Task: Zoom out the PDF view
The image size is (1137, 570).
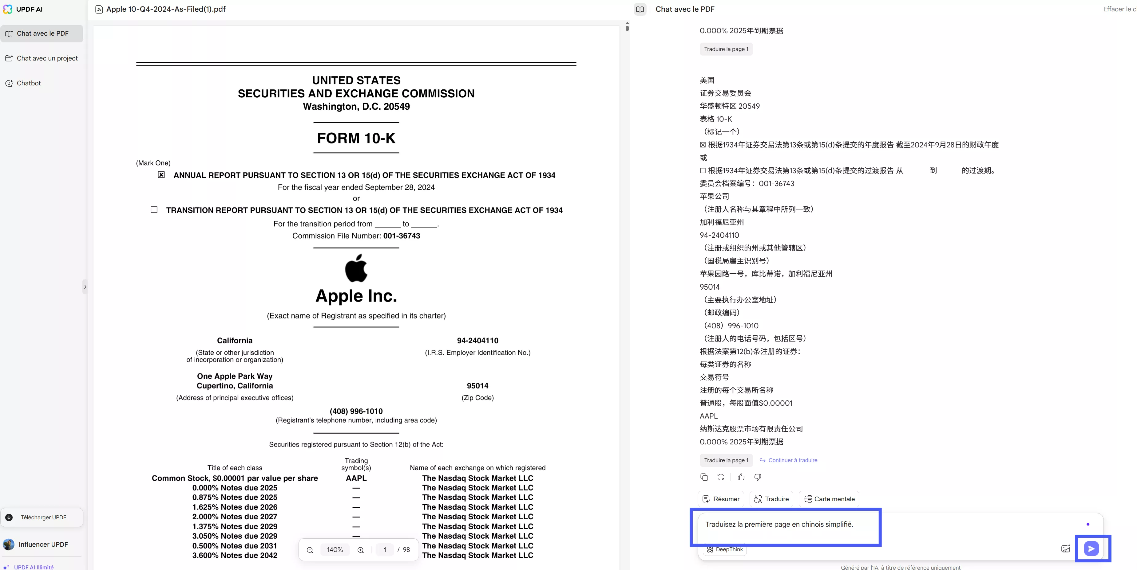Action: [x=310, y=550]
